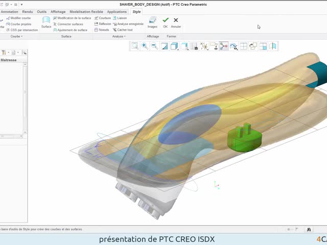Image resolution: width=327 pixels, height=245 pixels.
Task: Open the Applications ribbon tab
Action: [117, 12]
